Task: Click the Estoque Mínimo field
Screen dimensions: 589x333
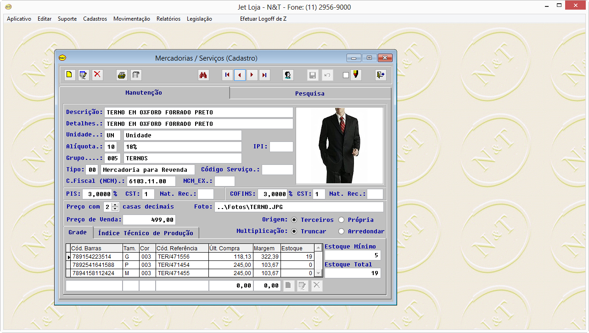Action: pyautogui.click(x=353, y=255)
